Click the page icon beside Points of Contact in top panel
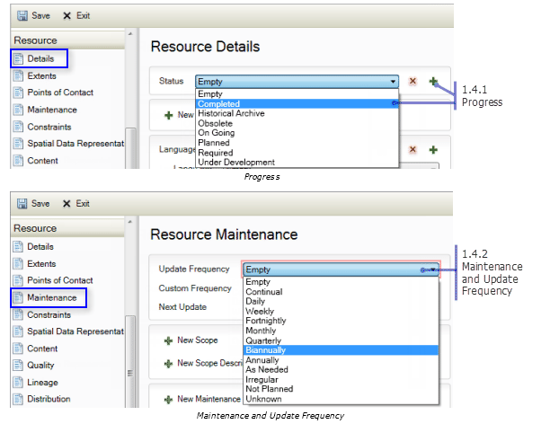This screenshot has width=550, height=424. [20, 93]
